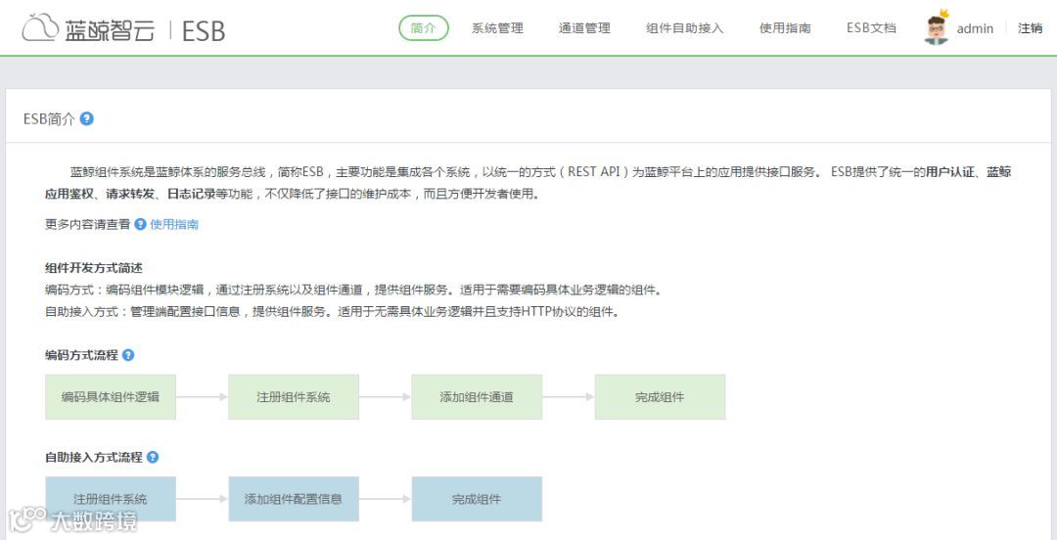The height and width of the screenshot is (540, 1057).
Task: Click the green 完成组件 flow step
Action: (x=660, y=397)
